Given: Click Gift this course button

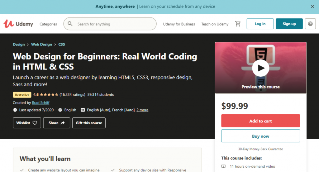Looking at the screenshot, I should click(89, 123).
